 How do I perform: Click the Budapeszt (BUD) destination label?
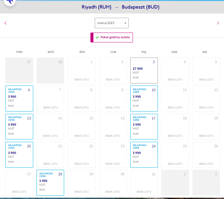140,7
